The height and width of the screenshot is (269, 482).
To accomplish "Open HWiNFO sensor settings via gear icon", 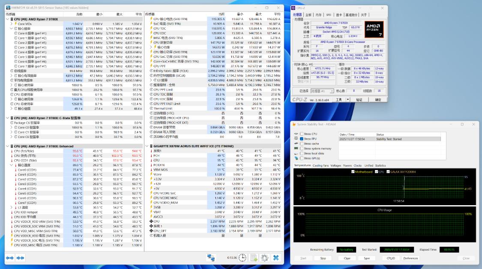I will 265,258.
